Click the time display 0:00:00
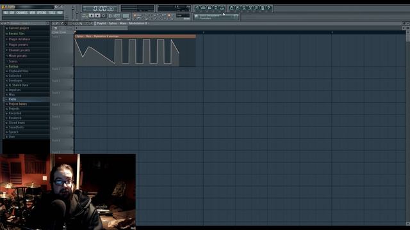The height and width of the screenshot is (230, 410). (100, 8)
